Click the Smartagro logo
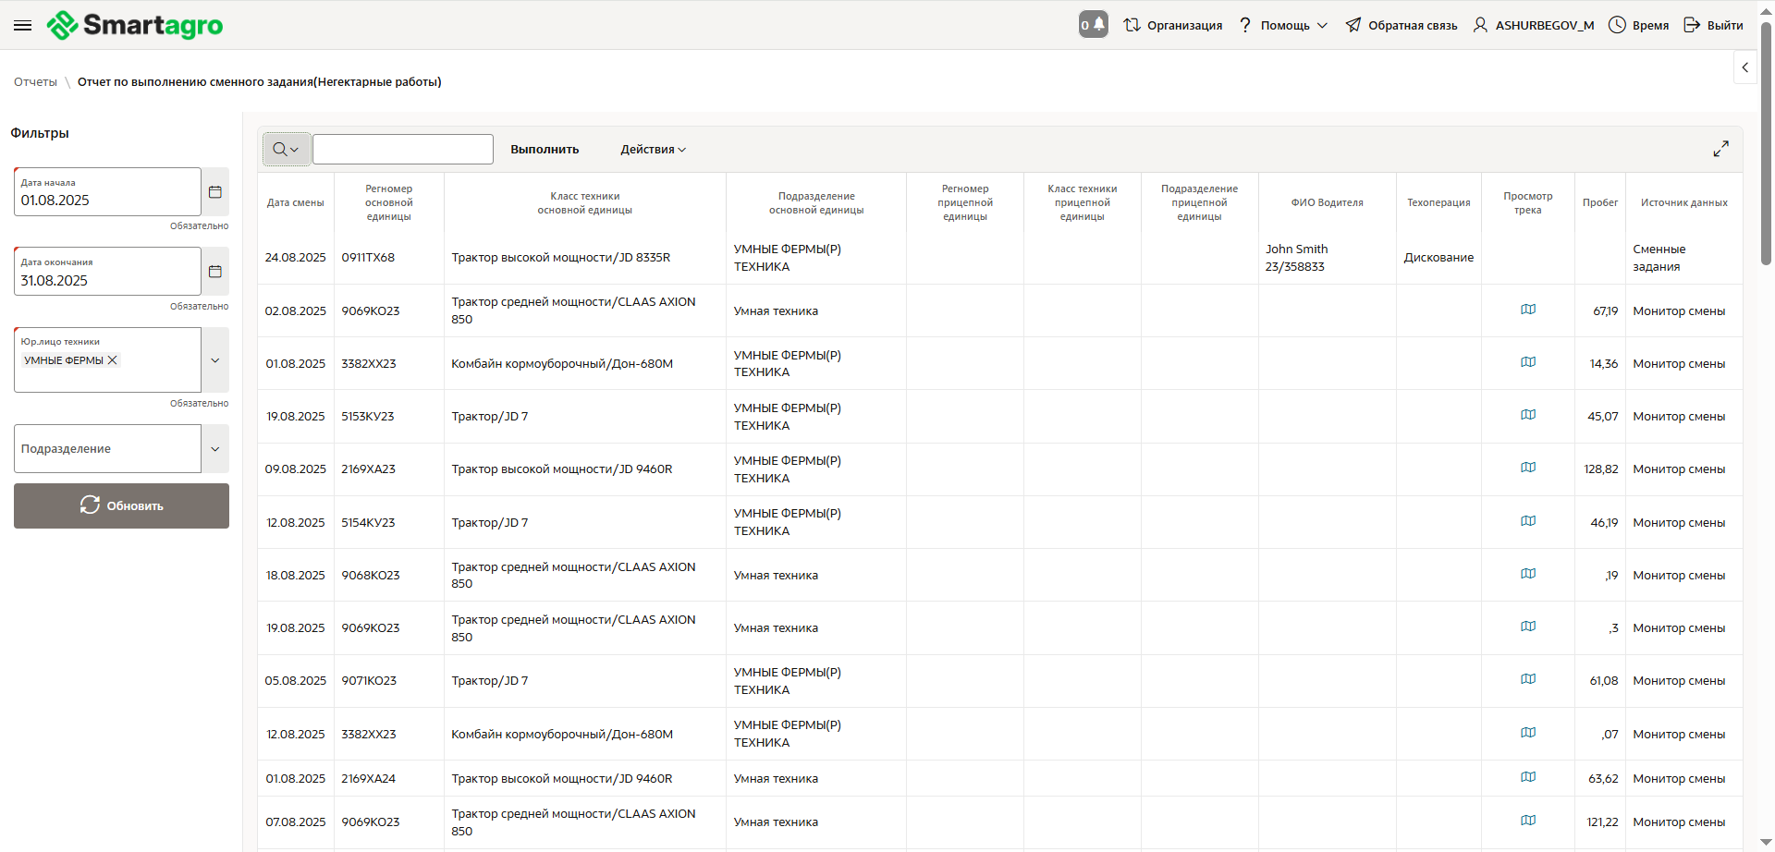Viewport: 1775px width, 852px height. 135,25
